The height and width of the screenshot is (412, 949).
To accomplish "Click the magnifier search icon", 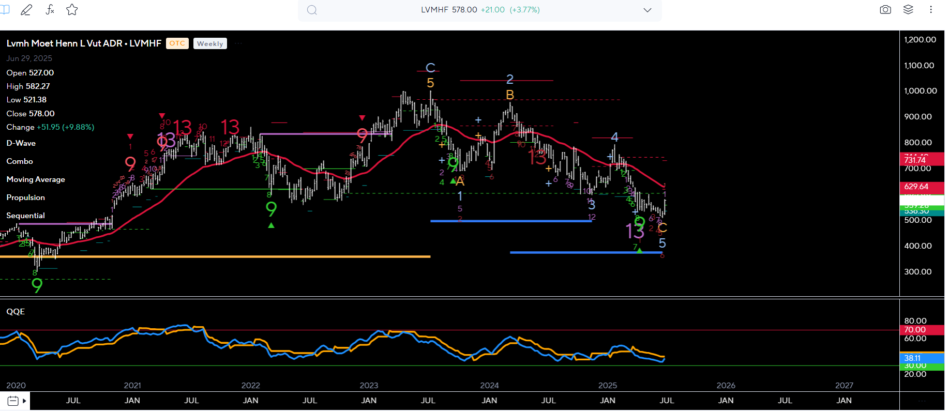I will 312,10.
